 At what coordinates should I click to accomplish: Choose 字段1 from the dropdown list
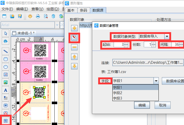[x=136, y=87]
